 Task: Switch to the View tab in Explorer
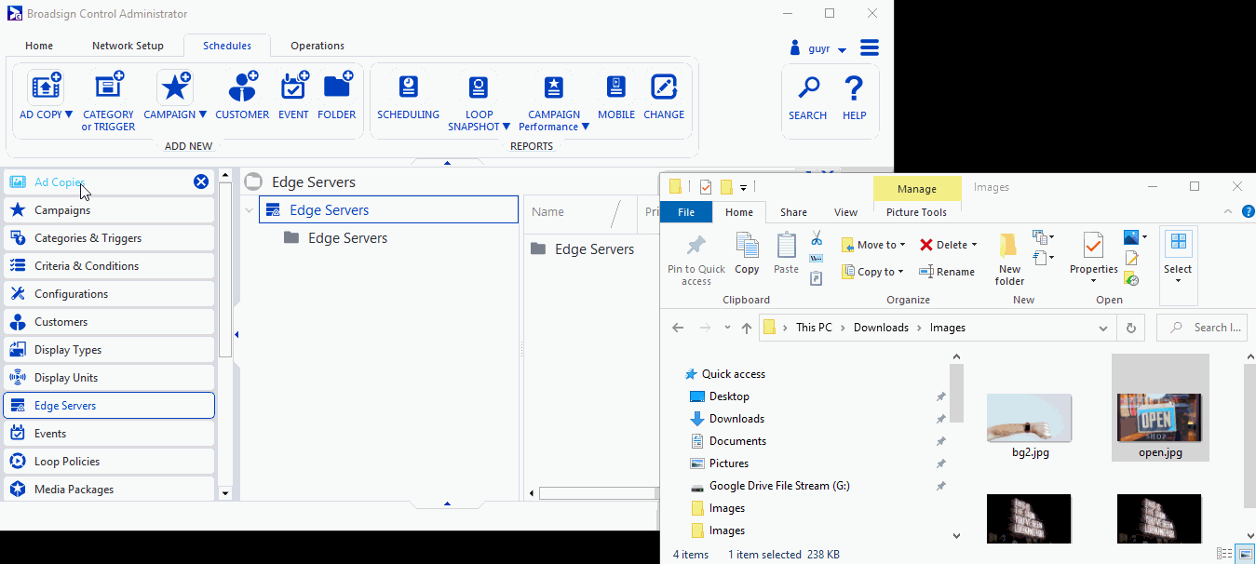(845, 212)
